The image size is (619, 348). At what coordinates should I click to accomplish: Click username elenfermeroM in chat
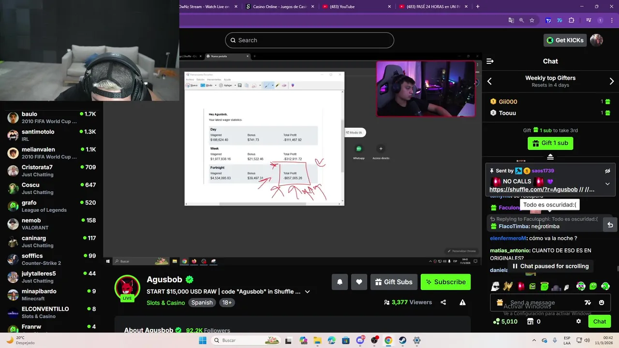tap(508, 238)
